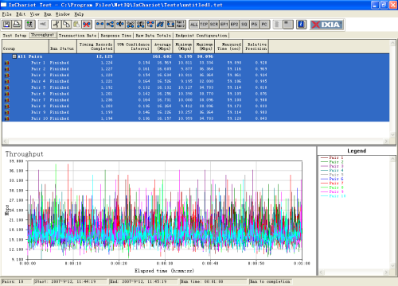The width and height of the screenshot is (398, 286).
Task: Click Pair 6 blue entry in Legend
Action: (332, 179)
